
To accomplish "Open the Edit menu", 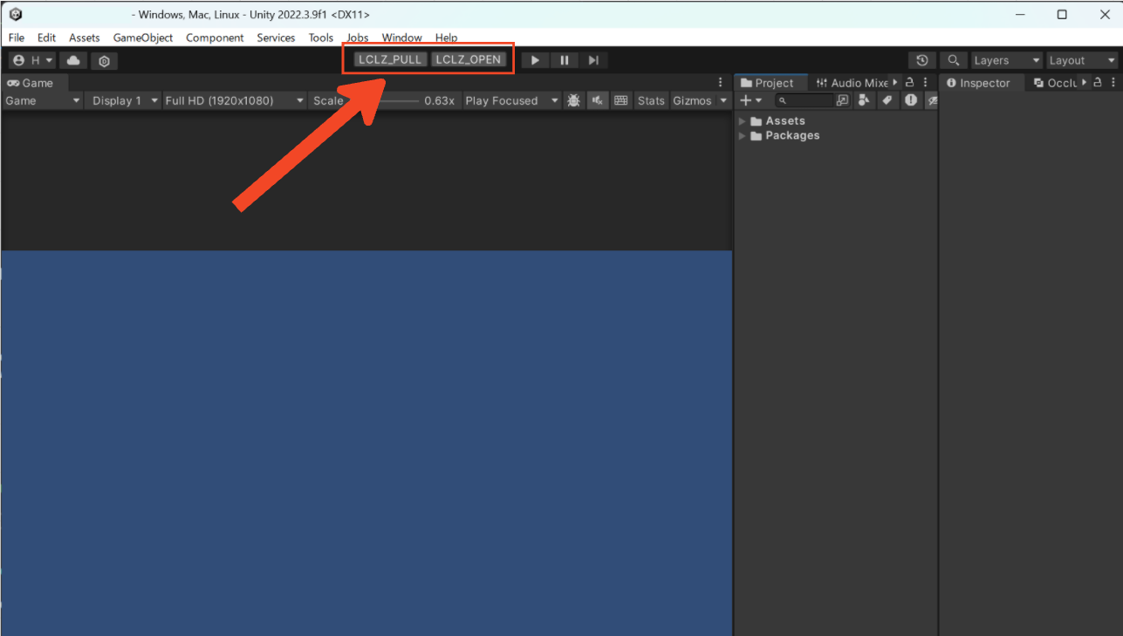I will [46, 38].
